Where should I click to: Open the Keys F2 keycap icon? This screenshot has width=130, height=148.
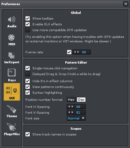pyautogui.click(x=12, y=73)
